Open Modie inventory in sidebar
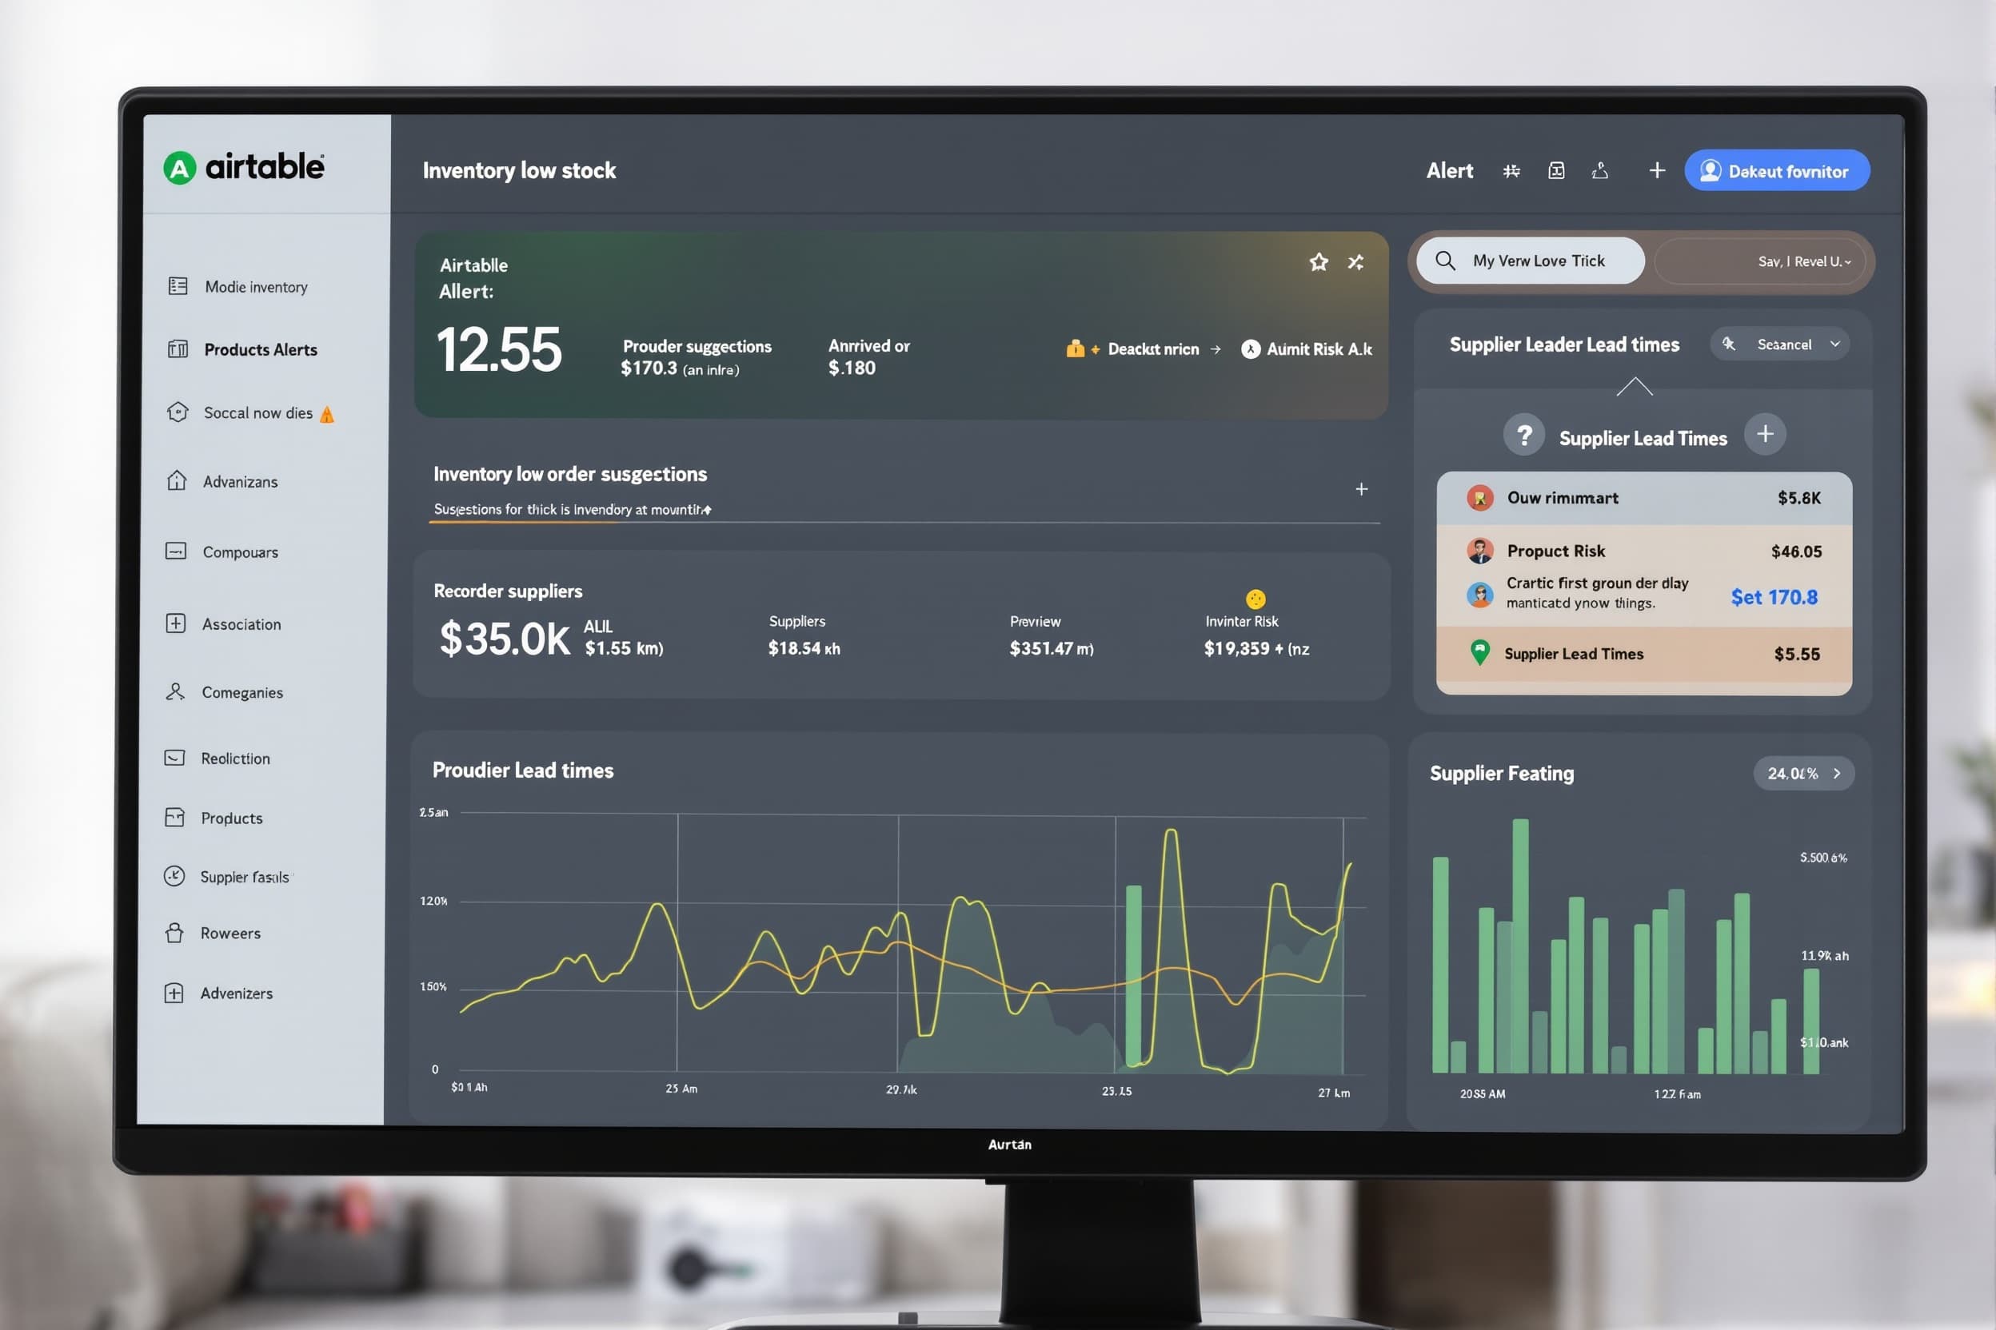Image resolution: width=1996 pixels, height=1330 pixels. [238, 287]
